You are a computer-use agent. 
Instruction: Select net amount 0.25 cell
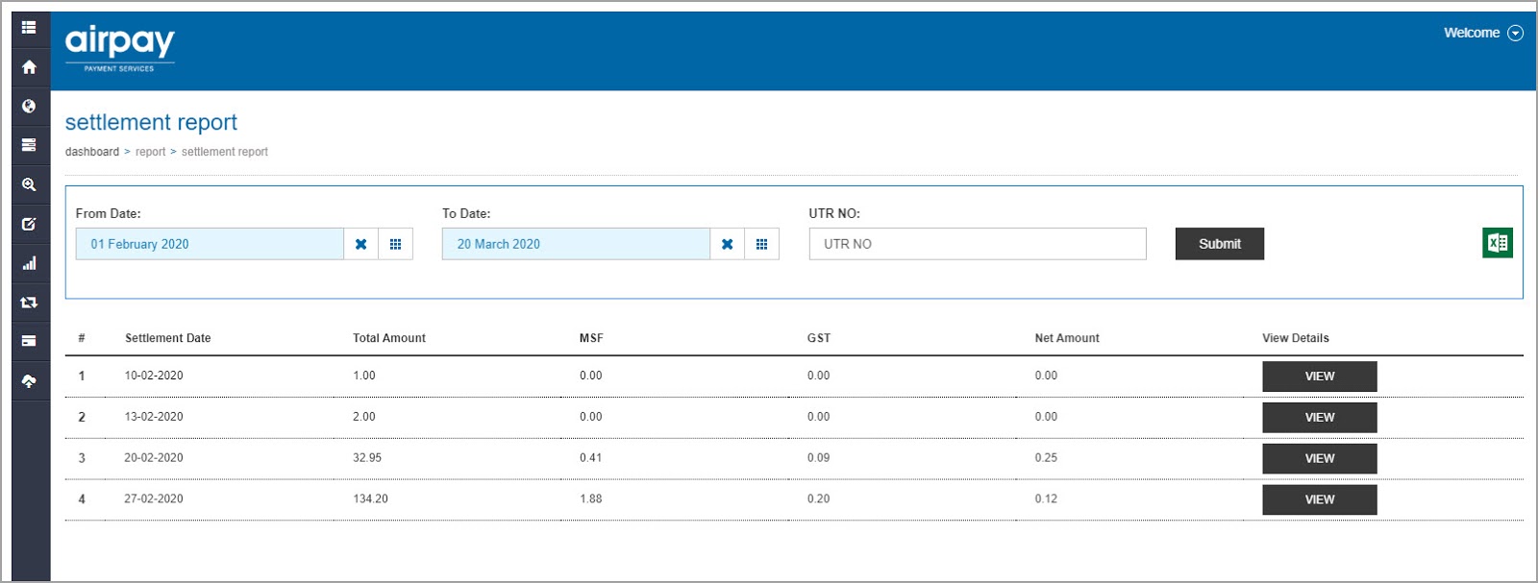coord(1046,458)
